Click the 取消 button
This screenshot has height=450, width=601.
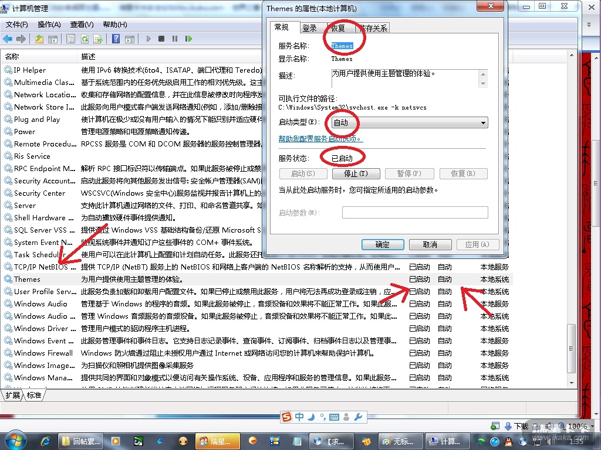point(430,244)
